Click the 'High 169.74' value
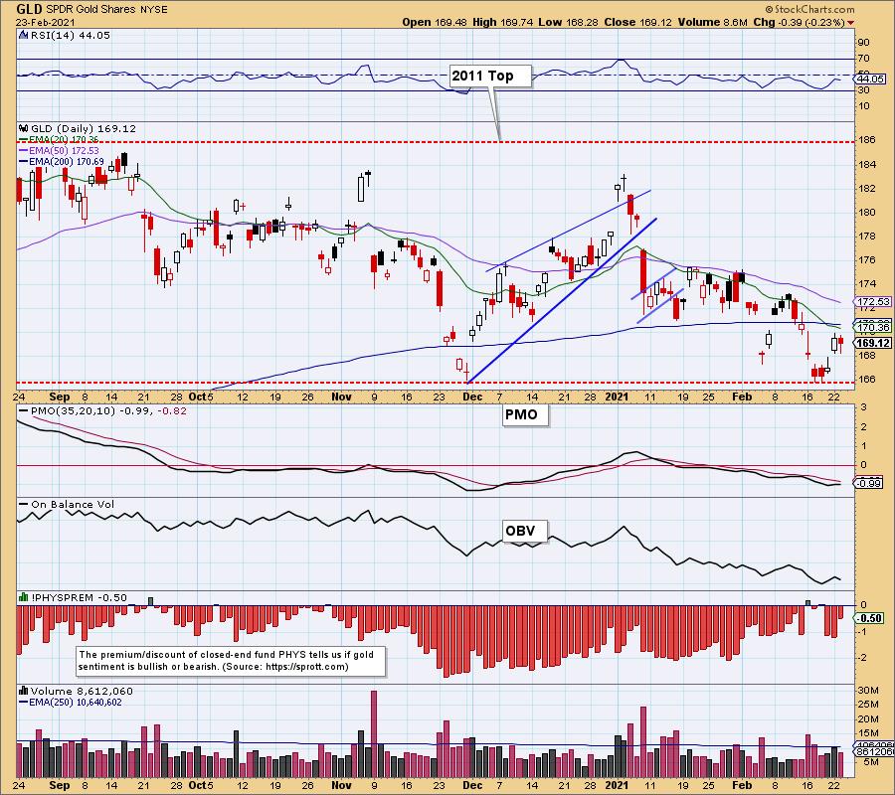This screenshot has width=895, height=795. (x=503, y=22)
